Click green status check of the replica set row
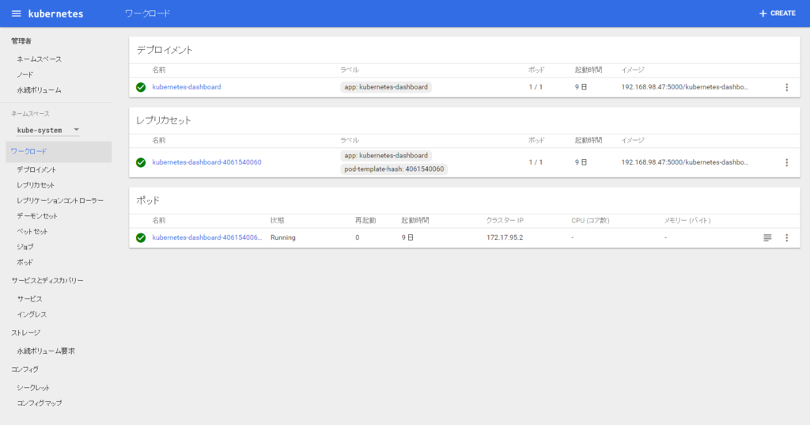Image resolution: width=810 pixels, height=425 pixels. 141,162
